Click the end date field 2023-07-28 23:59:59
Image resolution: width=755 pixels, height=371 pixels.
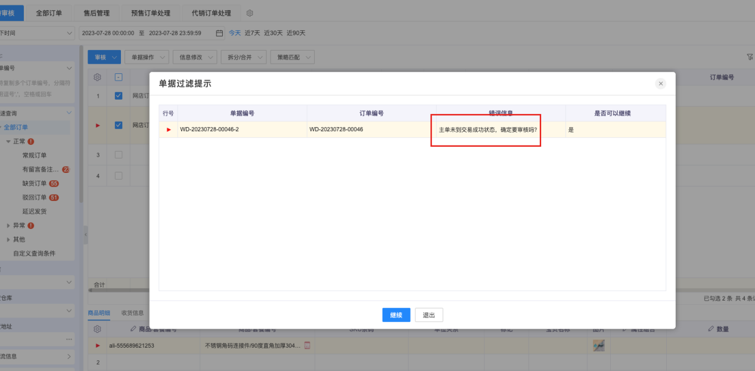click(175, 33)
